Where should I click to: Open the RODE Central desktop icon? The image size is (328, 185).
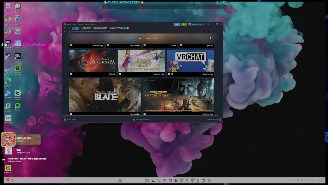(x=8, y=119)
